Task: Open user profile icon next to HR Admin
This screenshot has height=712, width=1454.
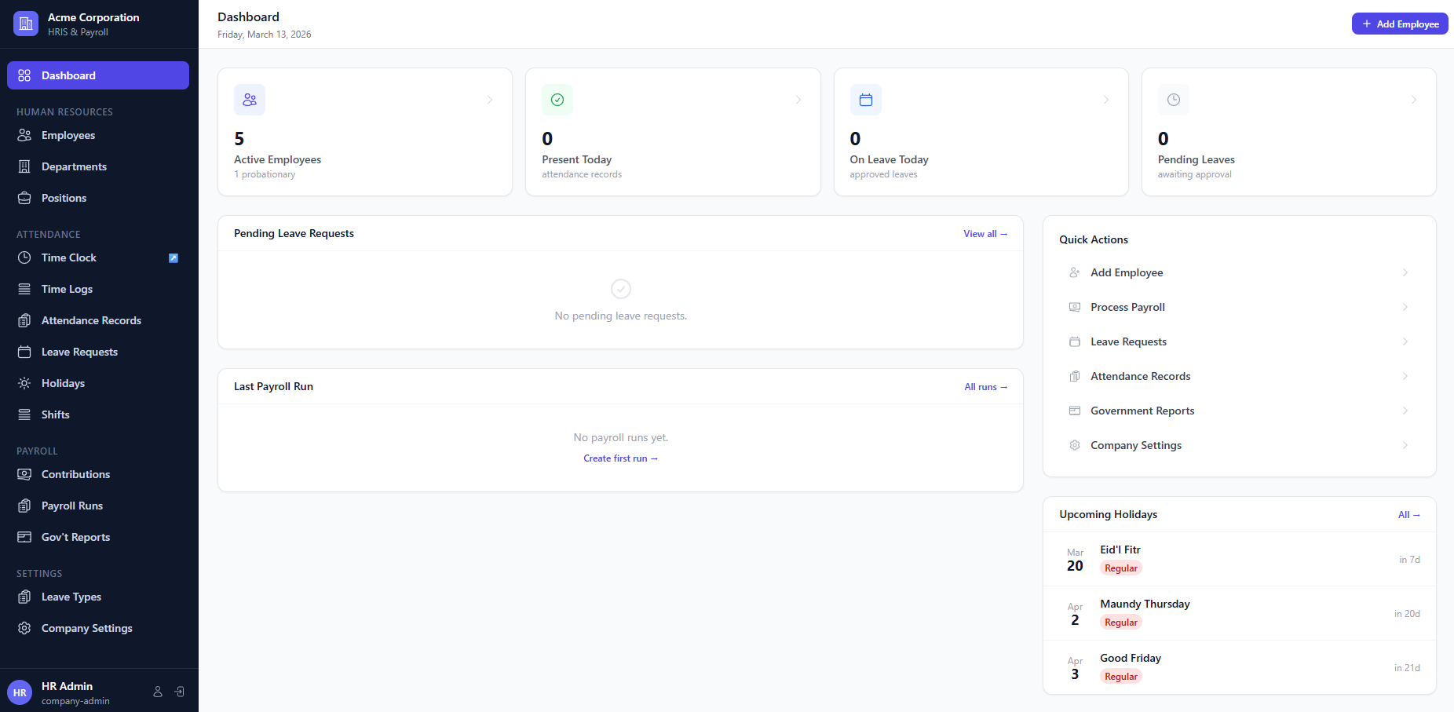Action: 158,692
